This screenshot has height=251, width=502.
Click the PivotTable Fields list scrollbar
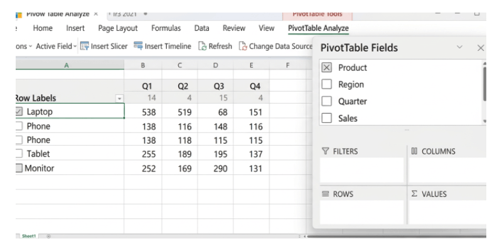tap(484, 83)
